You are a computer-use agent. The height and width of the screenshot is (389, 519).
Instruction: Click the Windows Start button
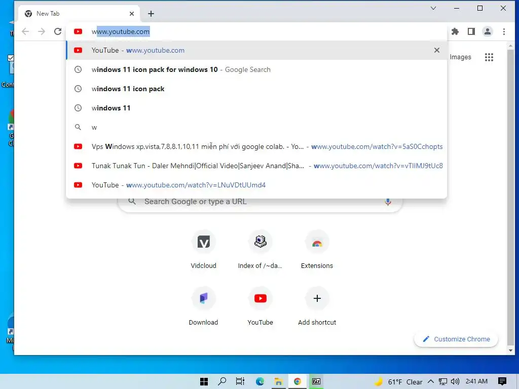point(204,381)
